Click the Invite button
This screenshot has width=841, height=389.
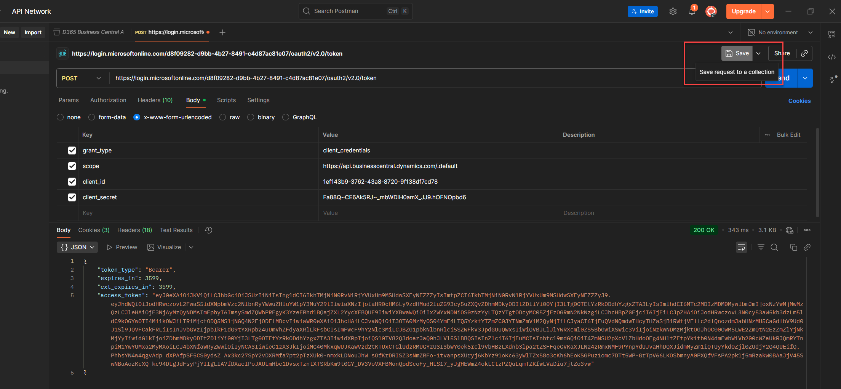643,11
